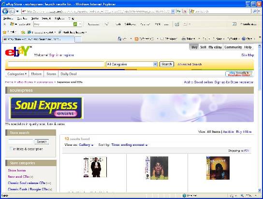Click the magnifier search icon in browser
The image size is (263, 199).
[254, 12]
